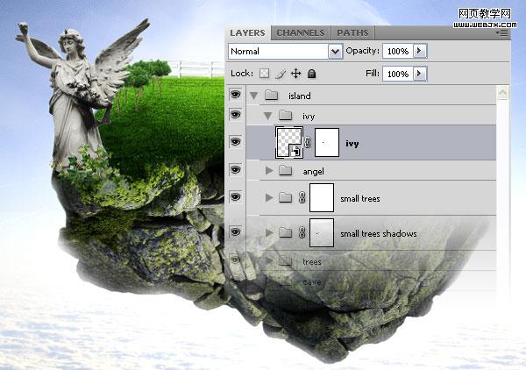Image resolution: width=526 pixels, height=370 pixels.
Task: Switch to the Channels tab
Action: pos(301,33)
